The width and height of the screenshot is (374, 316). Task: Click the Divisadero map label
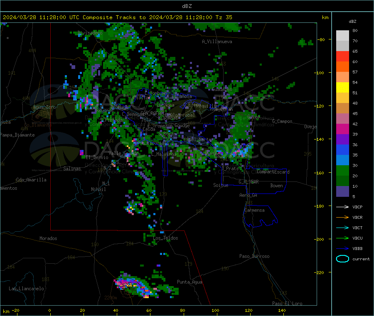[x=90, y=33]
